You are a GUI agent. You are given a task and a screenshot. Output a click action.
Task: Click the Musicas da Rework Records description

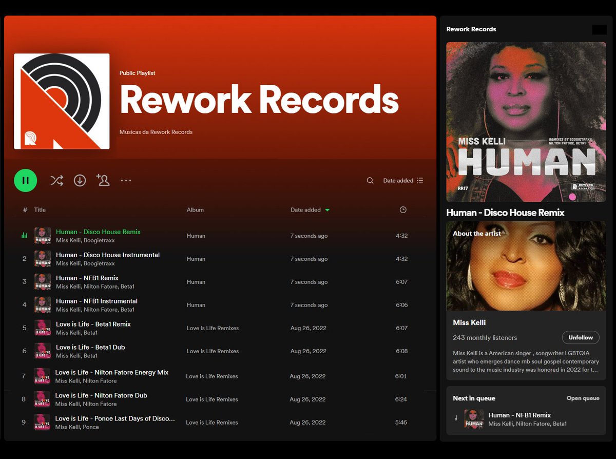(x=156, y=132)
